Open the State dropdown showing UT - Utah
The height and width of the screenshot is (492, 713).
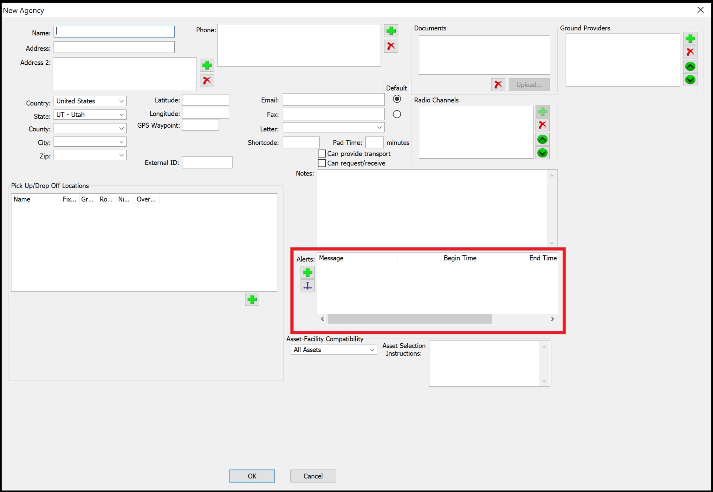90,115
